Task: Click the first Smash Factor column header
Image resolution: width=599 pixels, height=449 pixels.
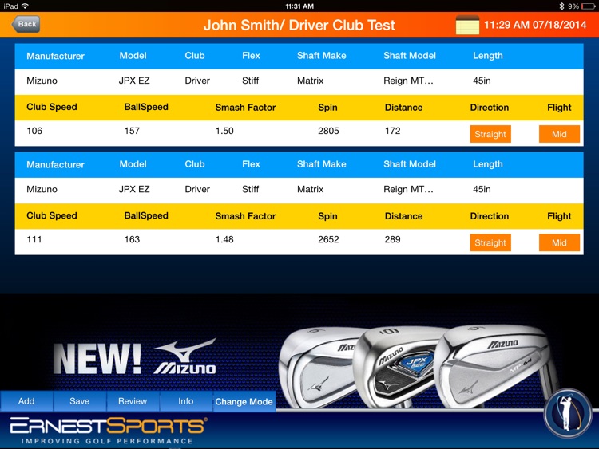Action: tap(245, 108)
